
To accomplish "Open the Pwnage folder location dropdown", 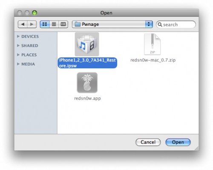I will [x=112, y=24].
